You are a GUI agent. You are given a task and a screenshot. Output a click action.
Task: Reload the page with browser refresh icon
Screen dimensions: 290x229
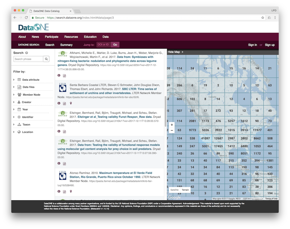pos(26,18)
